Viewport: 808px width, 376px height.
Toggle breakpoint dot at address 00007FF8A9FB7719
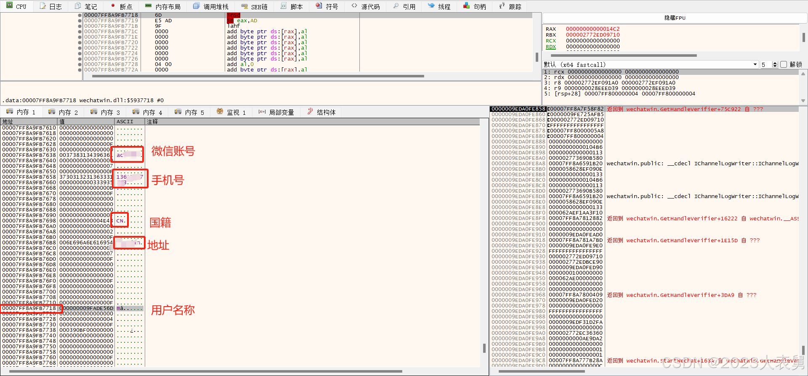tap(80, 21)
